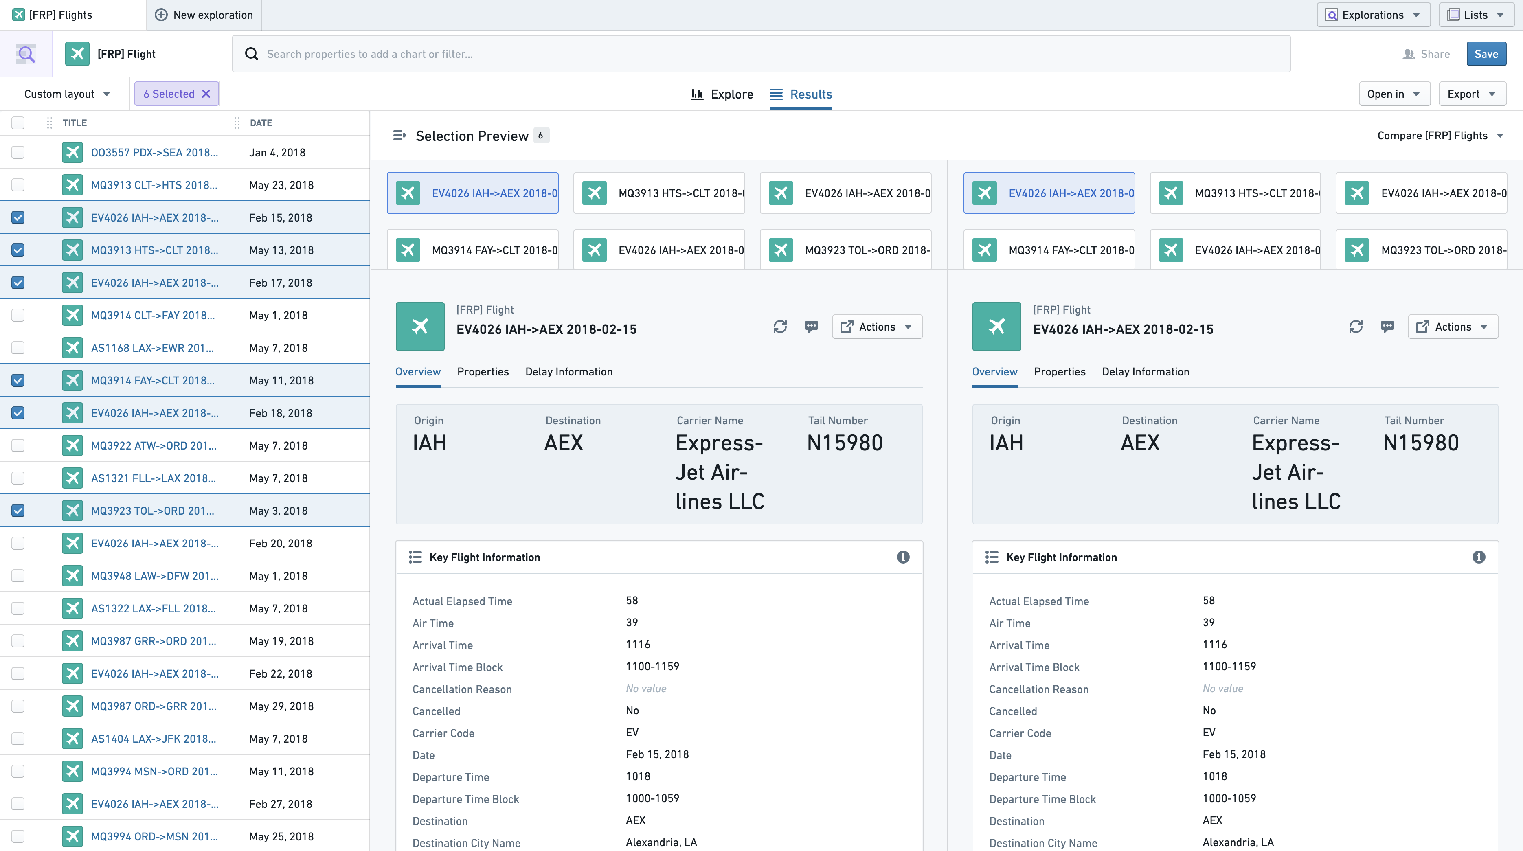Click flight icon of AS1404 LAX->JFK row
This screenshot has height=851, width=1523.
72,739
